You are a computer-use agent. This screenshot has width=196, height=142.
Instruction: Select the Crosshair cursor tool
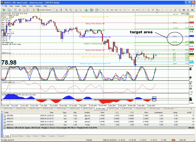point(143,10)
